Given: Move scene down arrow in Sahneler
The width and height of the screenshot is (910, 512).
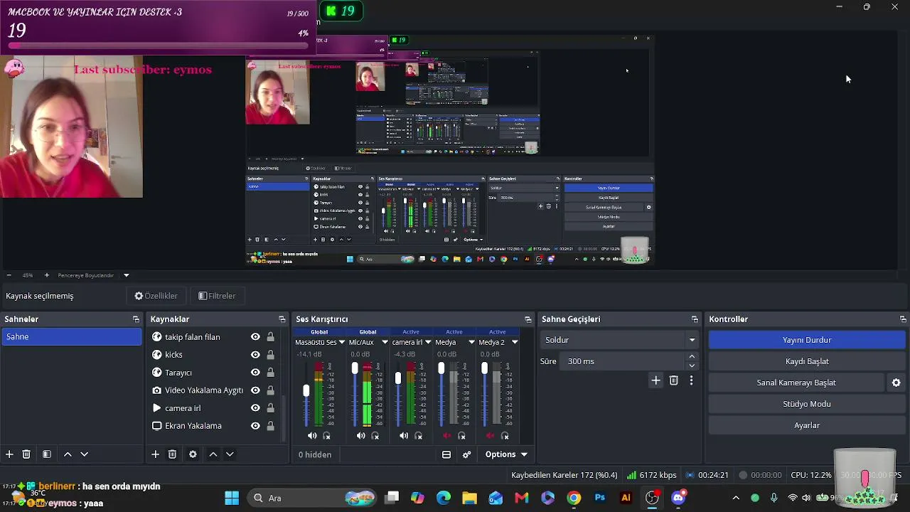Looking at the screenshot, I should (84, 454).
